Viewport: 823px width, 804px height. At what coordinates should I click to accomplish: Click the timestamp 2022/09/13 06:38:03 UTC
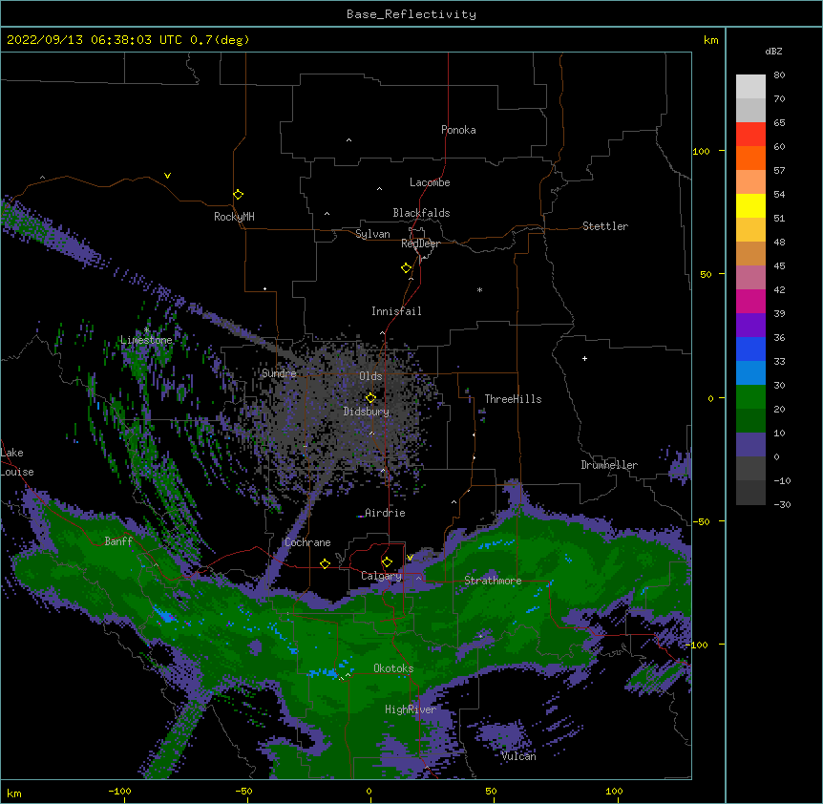[95, 40]
